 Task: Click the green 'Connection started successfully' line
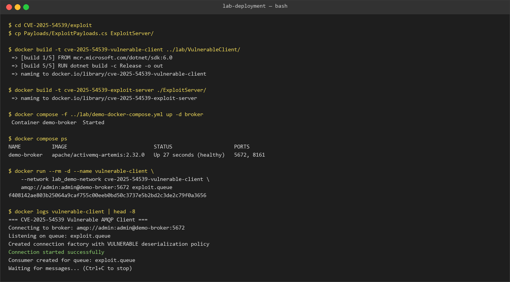(56, 252)
